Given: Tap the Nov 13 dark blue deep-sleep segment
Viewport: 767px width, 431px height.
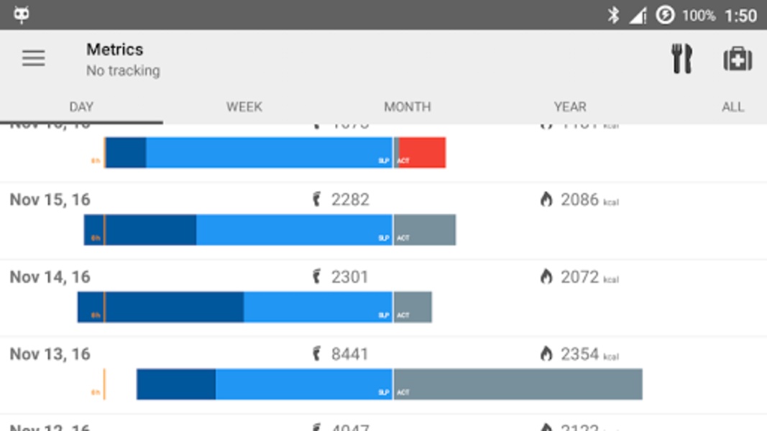Looking at the screenshot, I should click(176, 384).
